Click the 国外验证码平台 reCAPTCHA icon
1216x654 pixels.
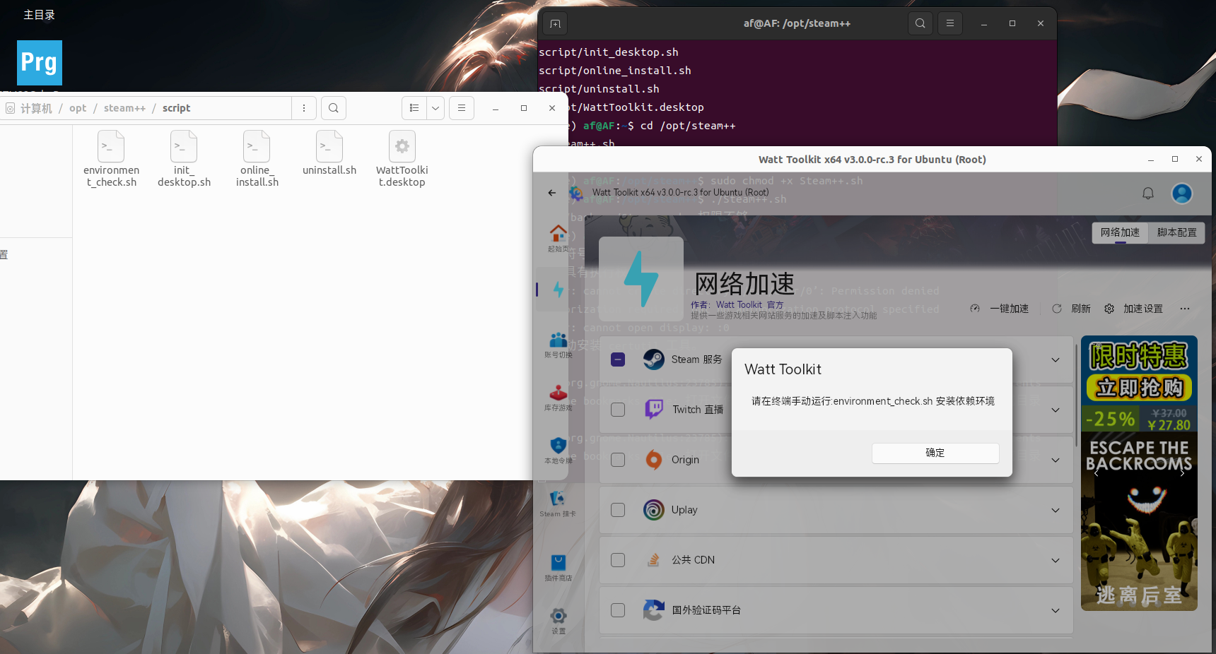tap(654, 610)
